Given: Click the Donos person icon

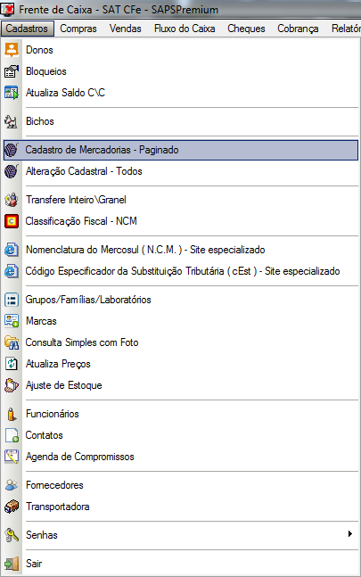Looking at the screenshot, I should pos(12,50).
